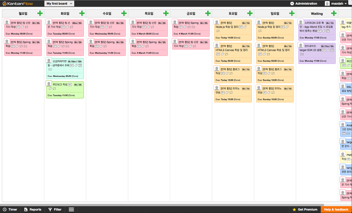Viewport: 352px width, 213px height.
Task: Click the time badge on target SDK 23 card
Action: [x=327, y=46]
